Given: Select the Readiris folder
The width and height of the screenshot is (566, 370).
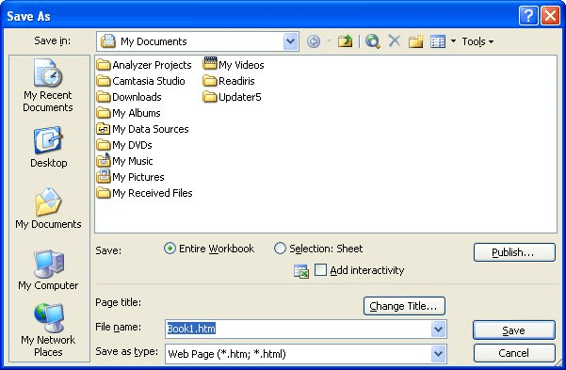Looking at the screenshot, I should [229, 81].
